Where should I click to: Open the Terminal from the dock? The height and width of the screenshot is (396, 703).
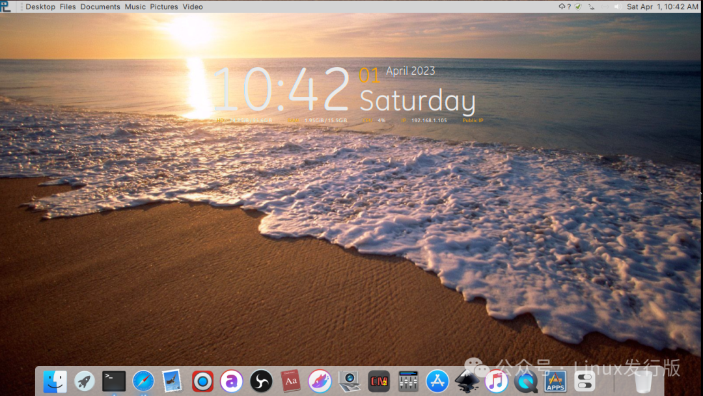(114, 381)
